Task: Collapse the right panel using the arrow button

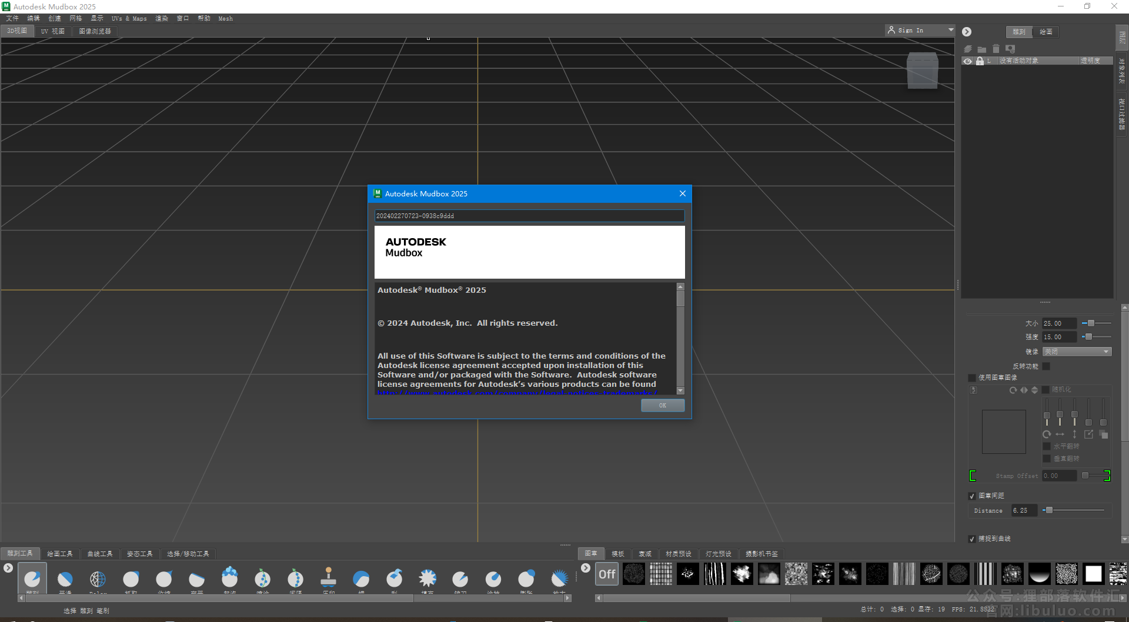Action: coord(967,32)
